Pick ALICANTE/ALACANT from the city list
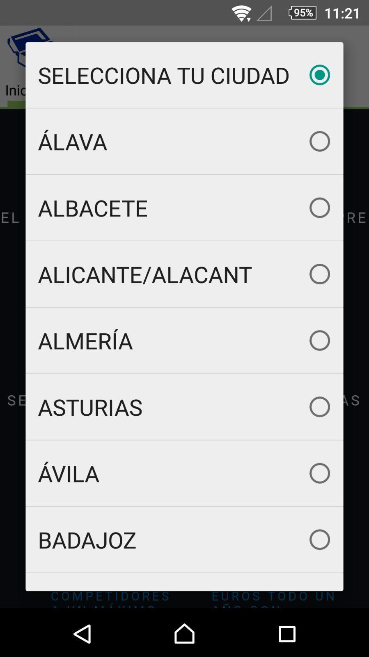 point(145,274)
